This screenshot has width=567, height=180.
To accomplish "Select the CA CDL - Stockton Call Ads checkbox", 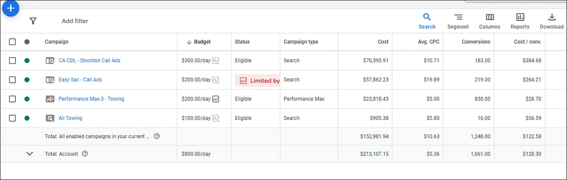I will pos(13,60).
